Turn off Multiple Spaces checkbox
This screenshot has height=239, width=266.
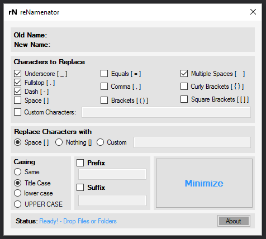tap(184, 74)
